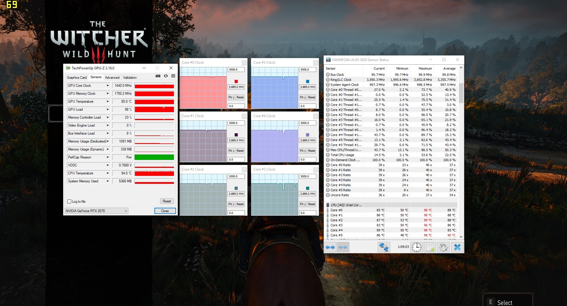Image resolution: width=567 pixels, height=306 pixels.
Task: Click thermometer icon beside Core #0 temperature
Action: pos(328,210)
